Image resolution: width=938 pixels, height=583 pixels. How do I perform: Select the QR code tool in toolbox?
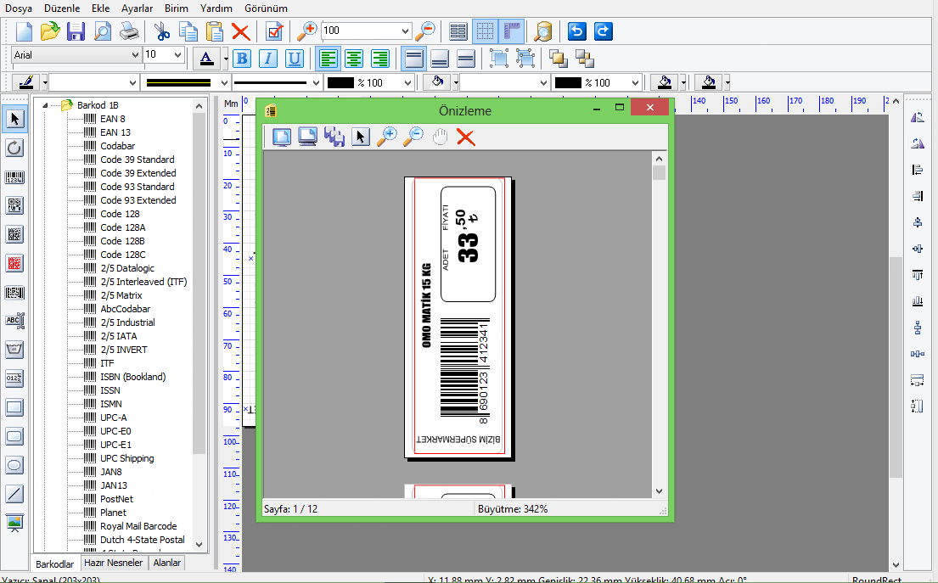pyautogui.click(x=14, y=205)
